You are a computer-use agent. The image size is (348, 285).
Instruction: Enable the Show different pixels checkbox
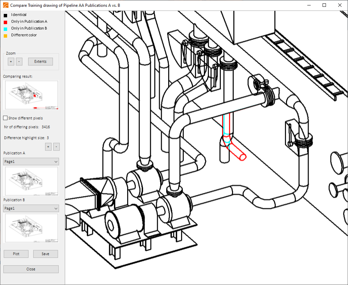click(5, 118)
